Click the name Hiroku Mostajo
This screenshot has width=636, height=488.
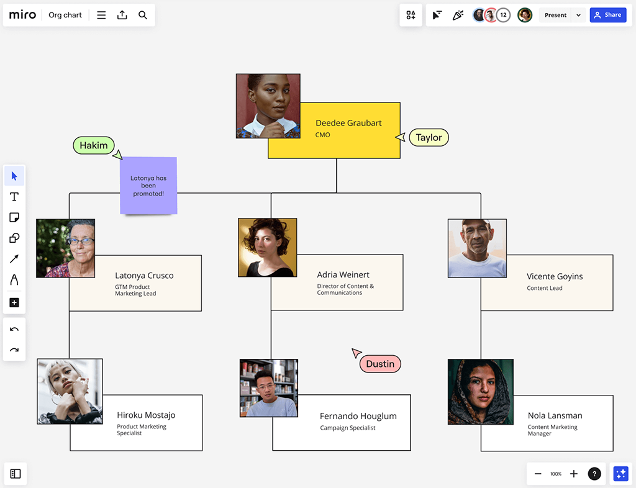146,415
